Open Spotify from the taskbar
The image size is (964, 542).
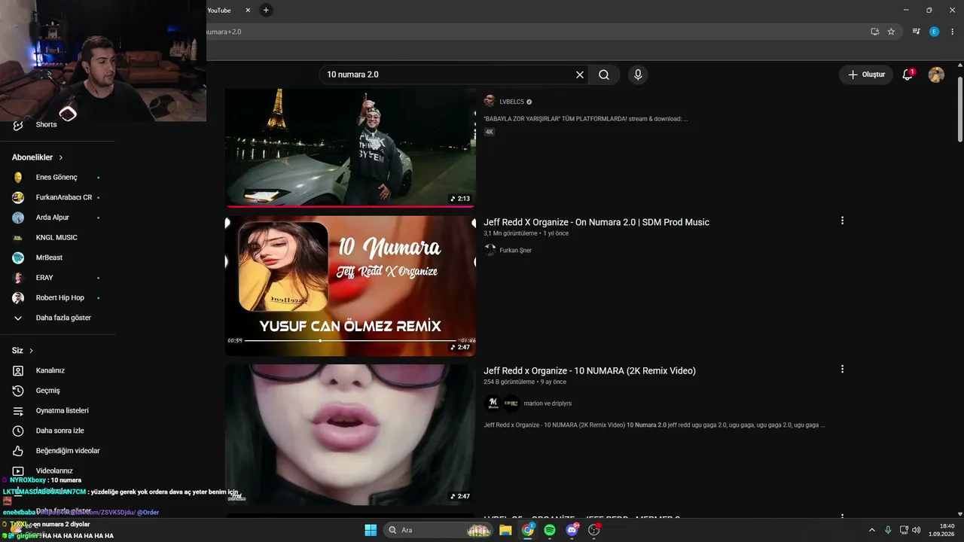[550, 530]
